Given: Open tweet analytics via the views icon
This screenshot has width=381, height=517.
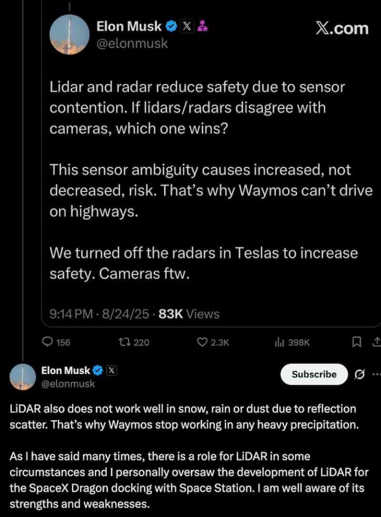Looking at the screenshot, I should pos(280,342).
